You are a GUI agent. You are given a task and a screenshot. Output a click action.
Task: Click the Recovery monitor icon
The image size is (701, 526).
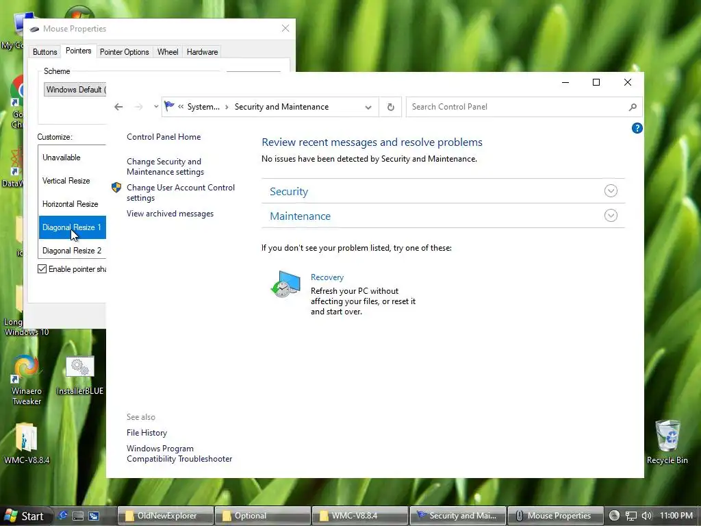click(x=285, y=284)
